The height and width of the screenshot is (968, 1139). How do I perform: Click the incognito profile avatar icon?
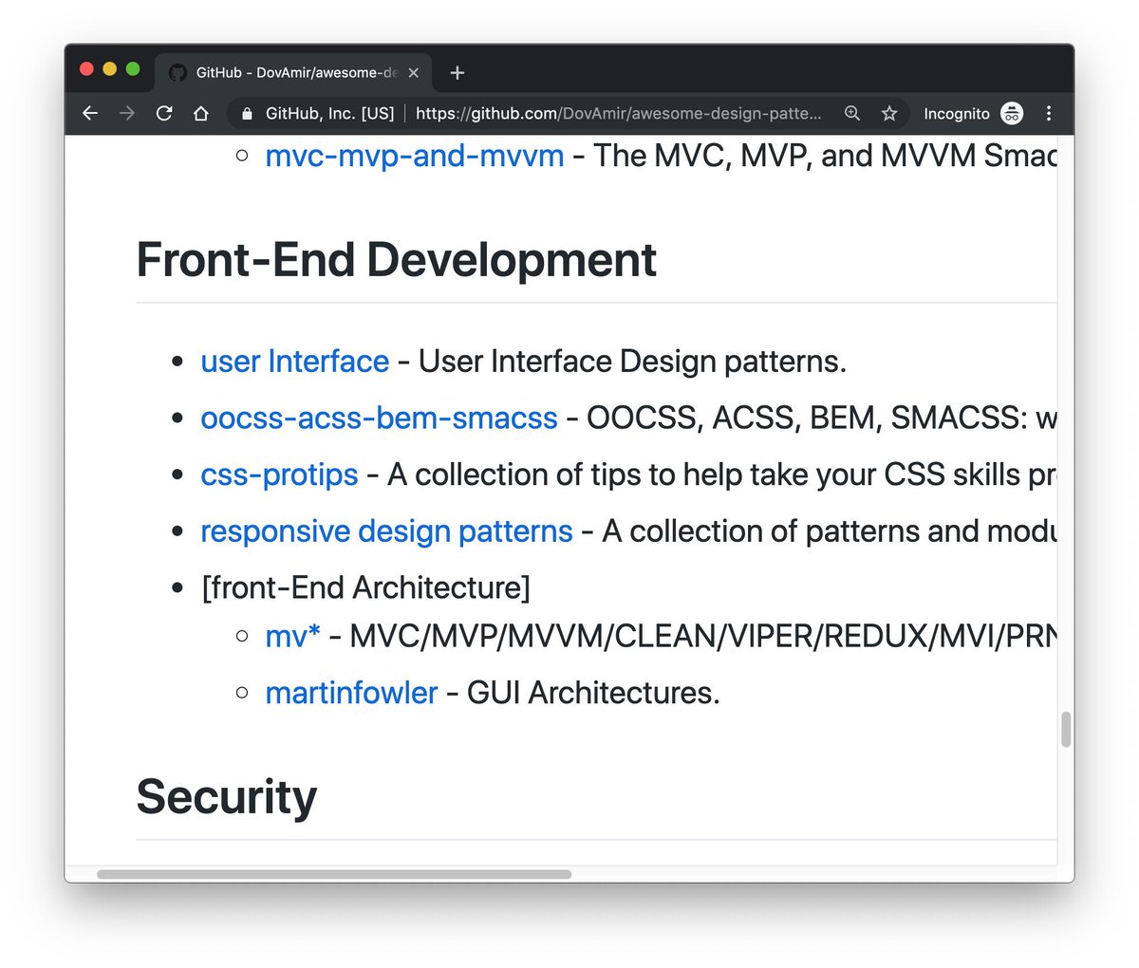(x=1012, y=113)
